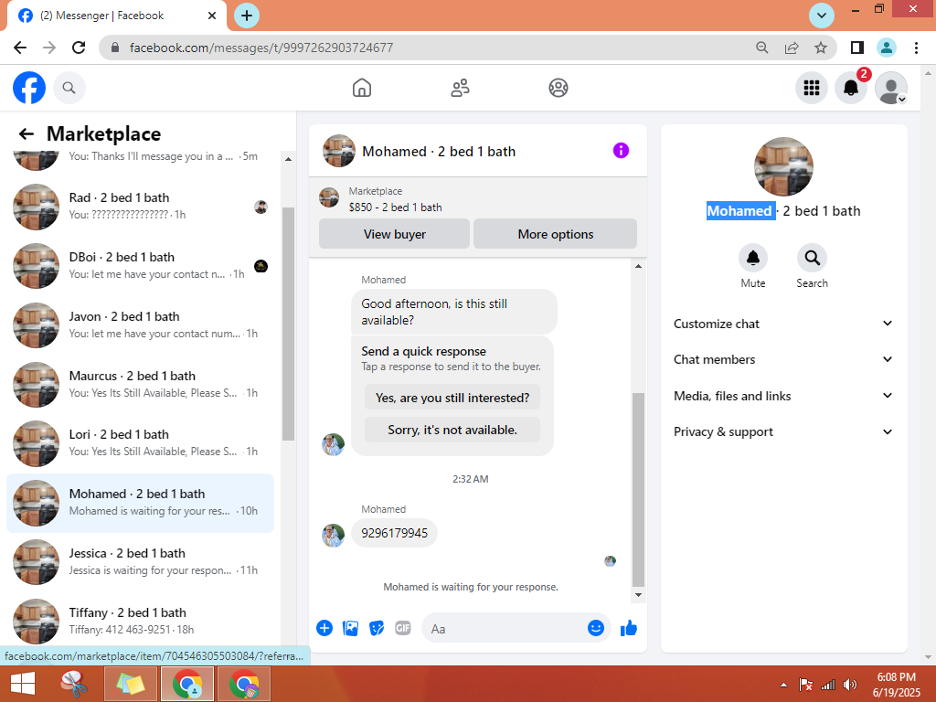Screen dimensions: 936x702
Task: Open Snipping Tool in taskbar
Action: tap(75, 684)
